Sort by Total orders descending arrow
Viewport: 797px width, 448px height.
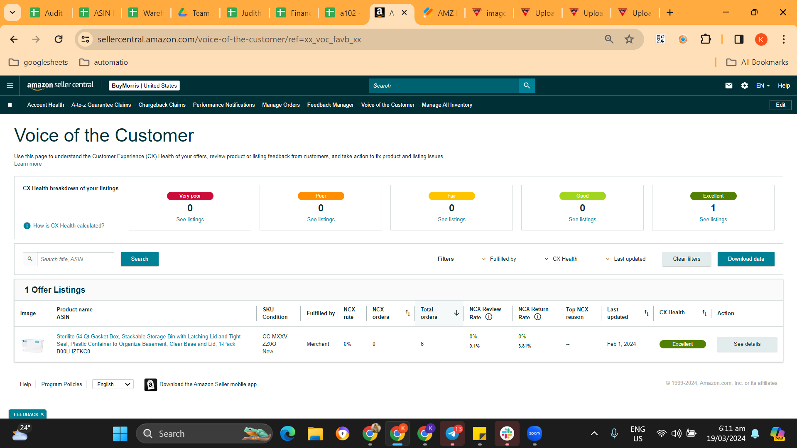[x=456, y=313]
